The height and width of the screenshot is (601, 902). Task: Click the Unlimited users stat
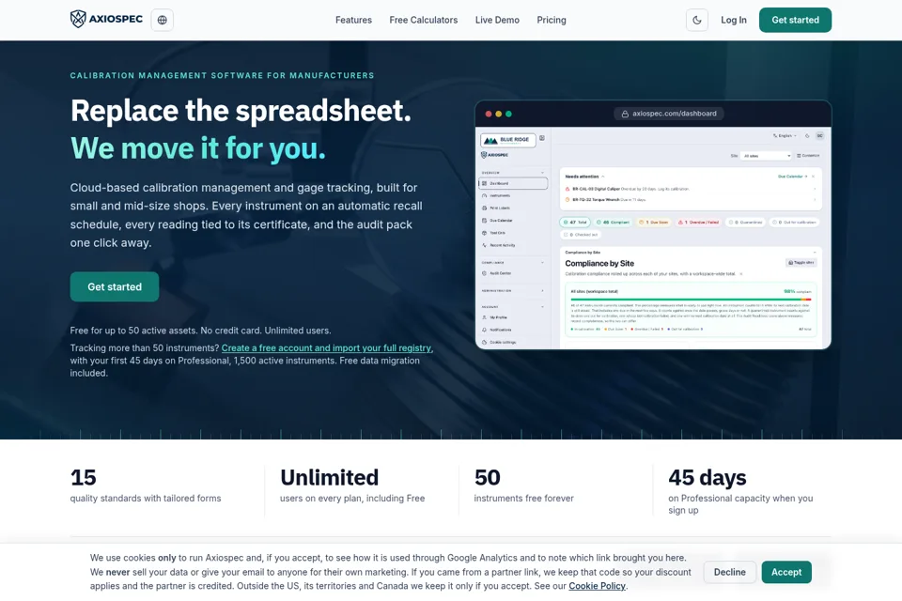(352, 486)
